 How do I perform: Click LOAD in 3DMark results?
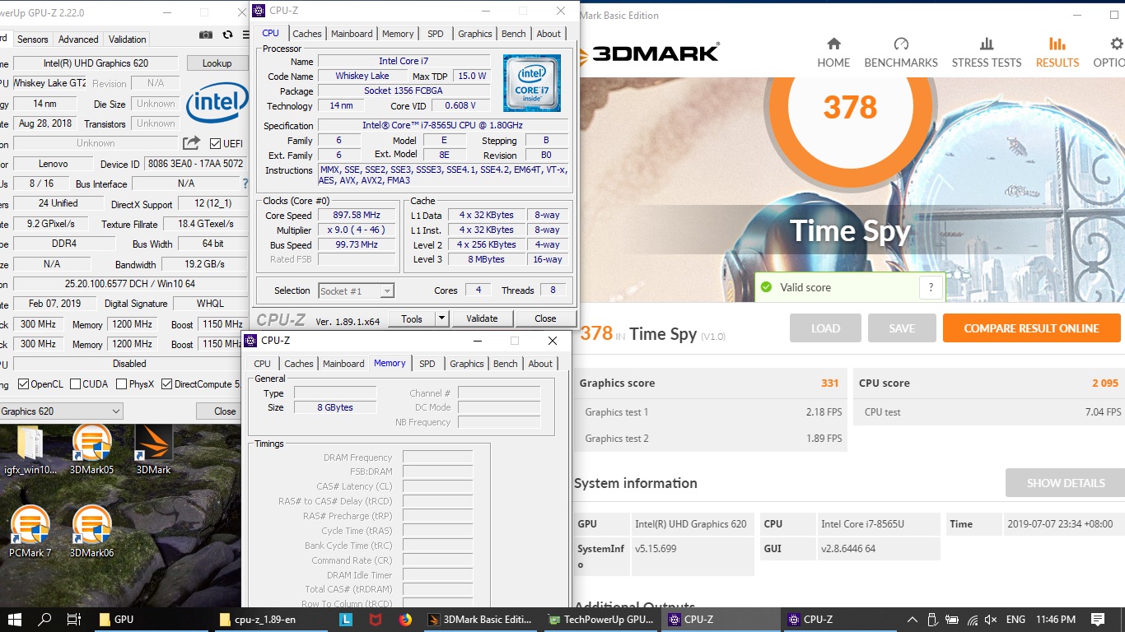click(x=825, y=328)
